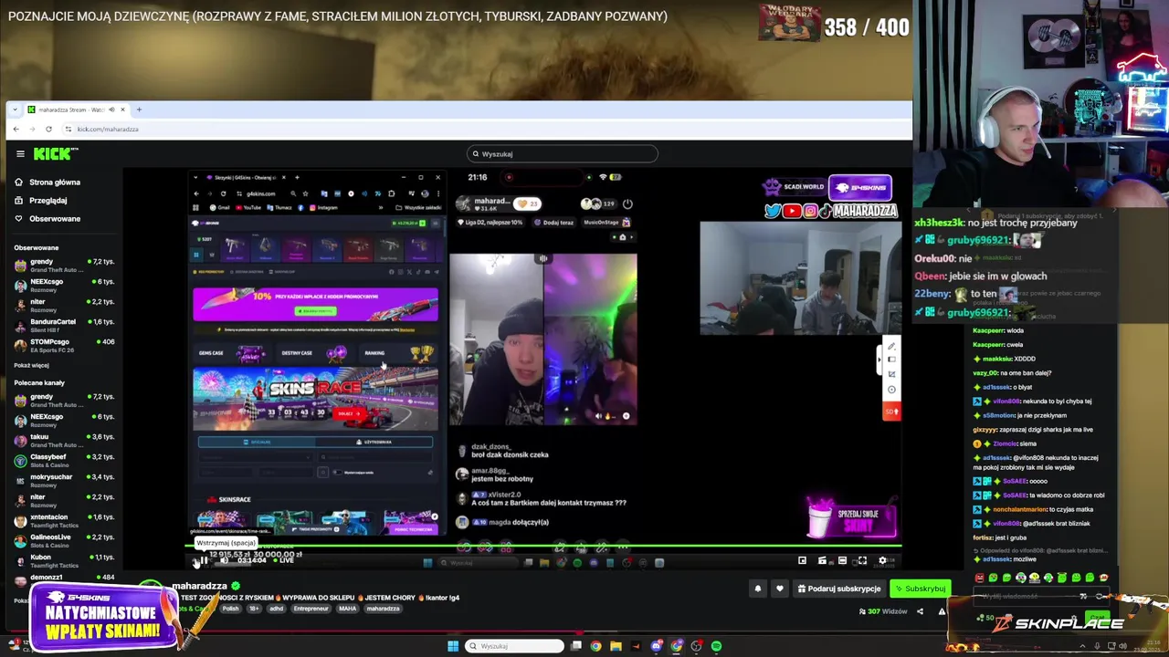The width and height of the screenshot is (1169, 657).
Task: Click the Facebook bookmark icon
Action: pos(301,208)
